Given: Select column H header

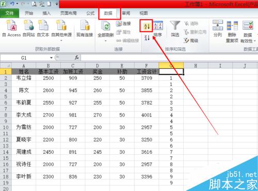Looking at the screenshot, I should (x=196, y=66).
